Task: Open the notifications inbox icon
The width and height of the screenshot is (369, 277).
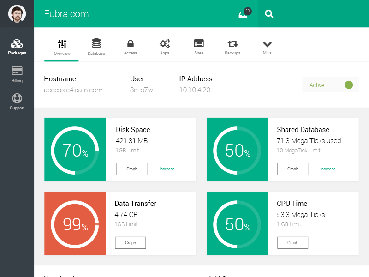Action: [x=243, y=15]
